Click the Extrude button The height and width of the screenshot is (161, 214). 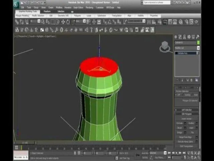tap(180, 123)
